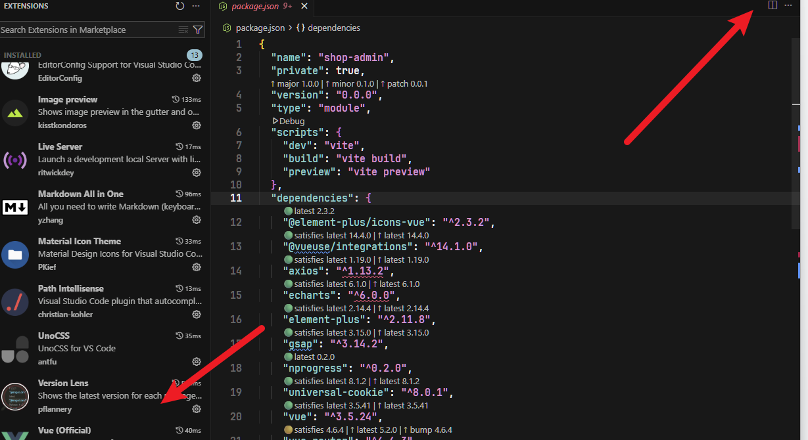Select the Markdown All in One logo

(x=15, y=208)
